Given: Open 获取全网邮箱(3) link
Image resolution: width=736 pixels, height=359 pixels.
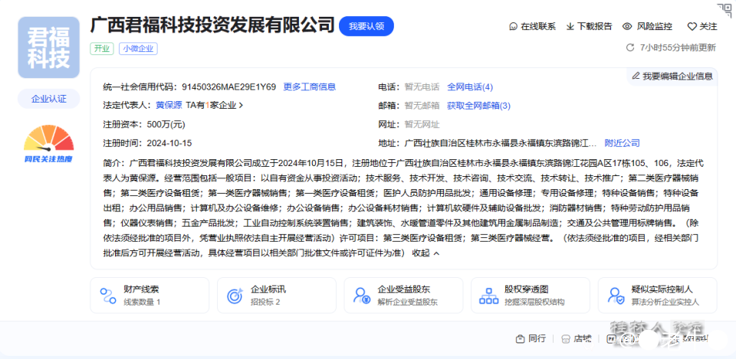Looking at the screenshot, I should 478,106.
